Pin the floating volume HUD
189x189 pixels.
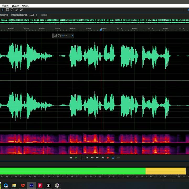click(72, 36)
